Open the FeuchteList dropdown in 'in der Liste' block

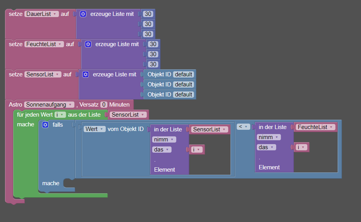315,127
